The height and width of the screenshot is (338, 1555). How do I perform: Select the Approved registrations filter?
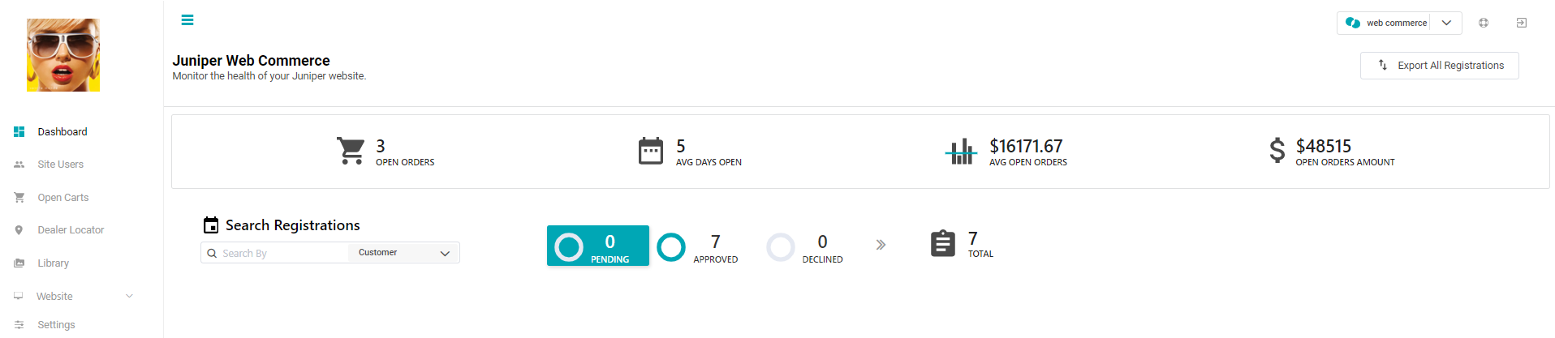(x=698, y=247)
